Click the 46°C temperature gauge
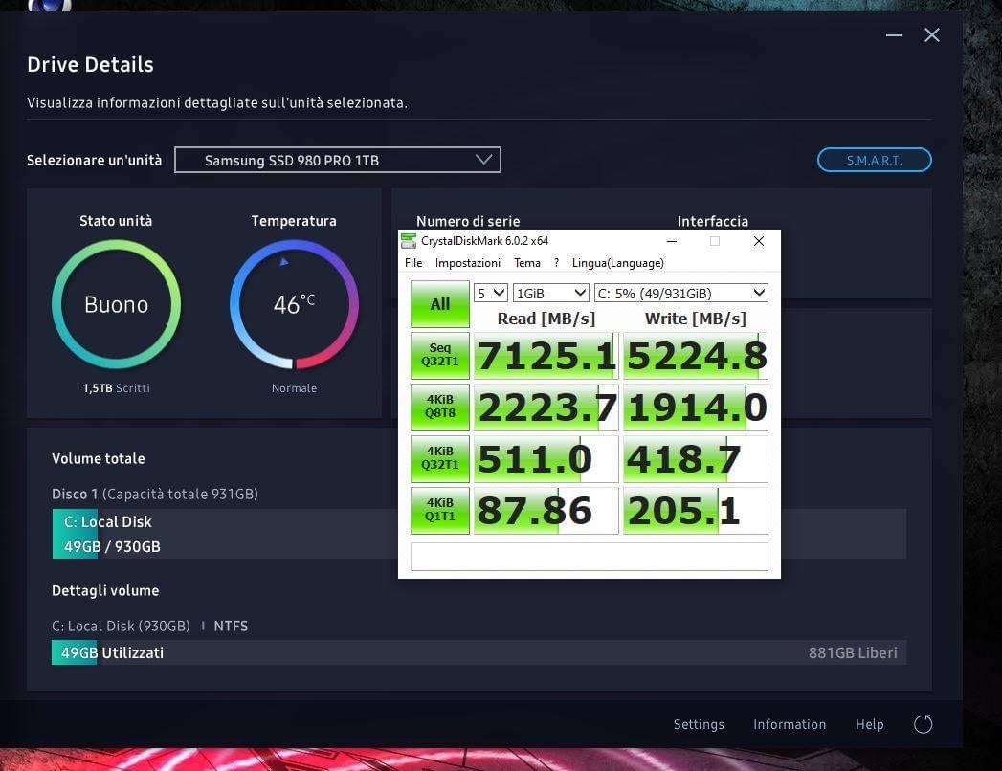 point(294,304)
